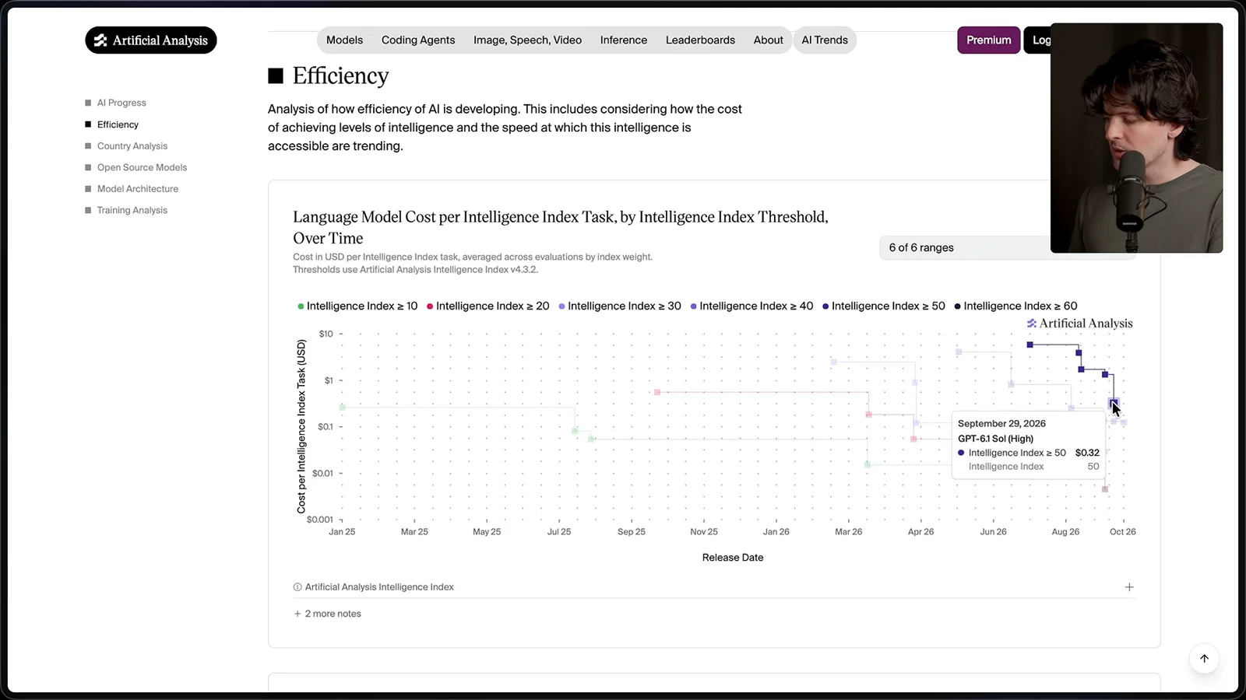Screen dimensions: 1246x700
Task: Click the 'Cost per Intelligence Index Task (USD)' axis label
Action: click(x=301, y=426)
